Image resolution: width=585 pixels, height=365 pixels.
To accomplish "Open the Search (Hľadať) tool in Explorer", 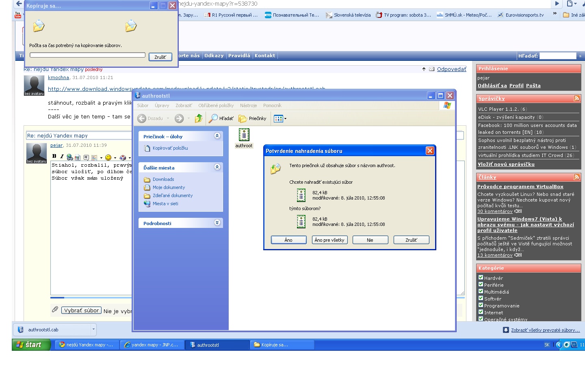I will click(221, 118).
